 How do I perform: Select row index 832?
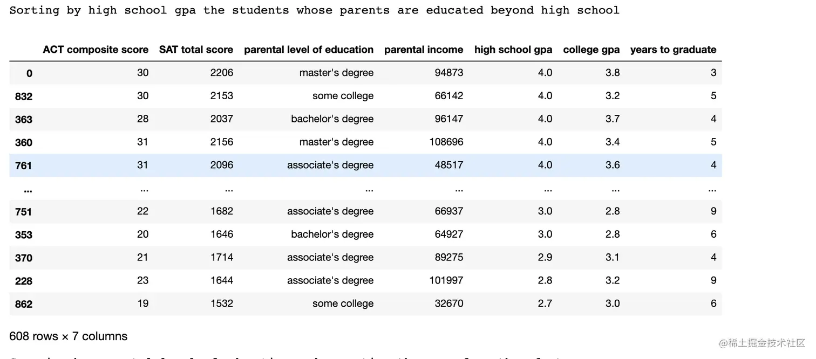click(x=24, y=96)
